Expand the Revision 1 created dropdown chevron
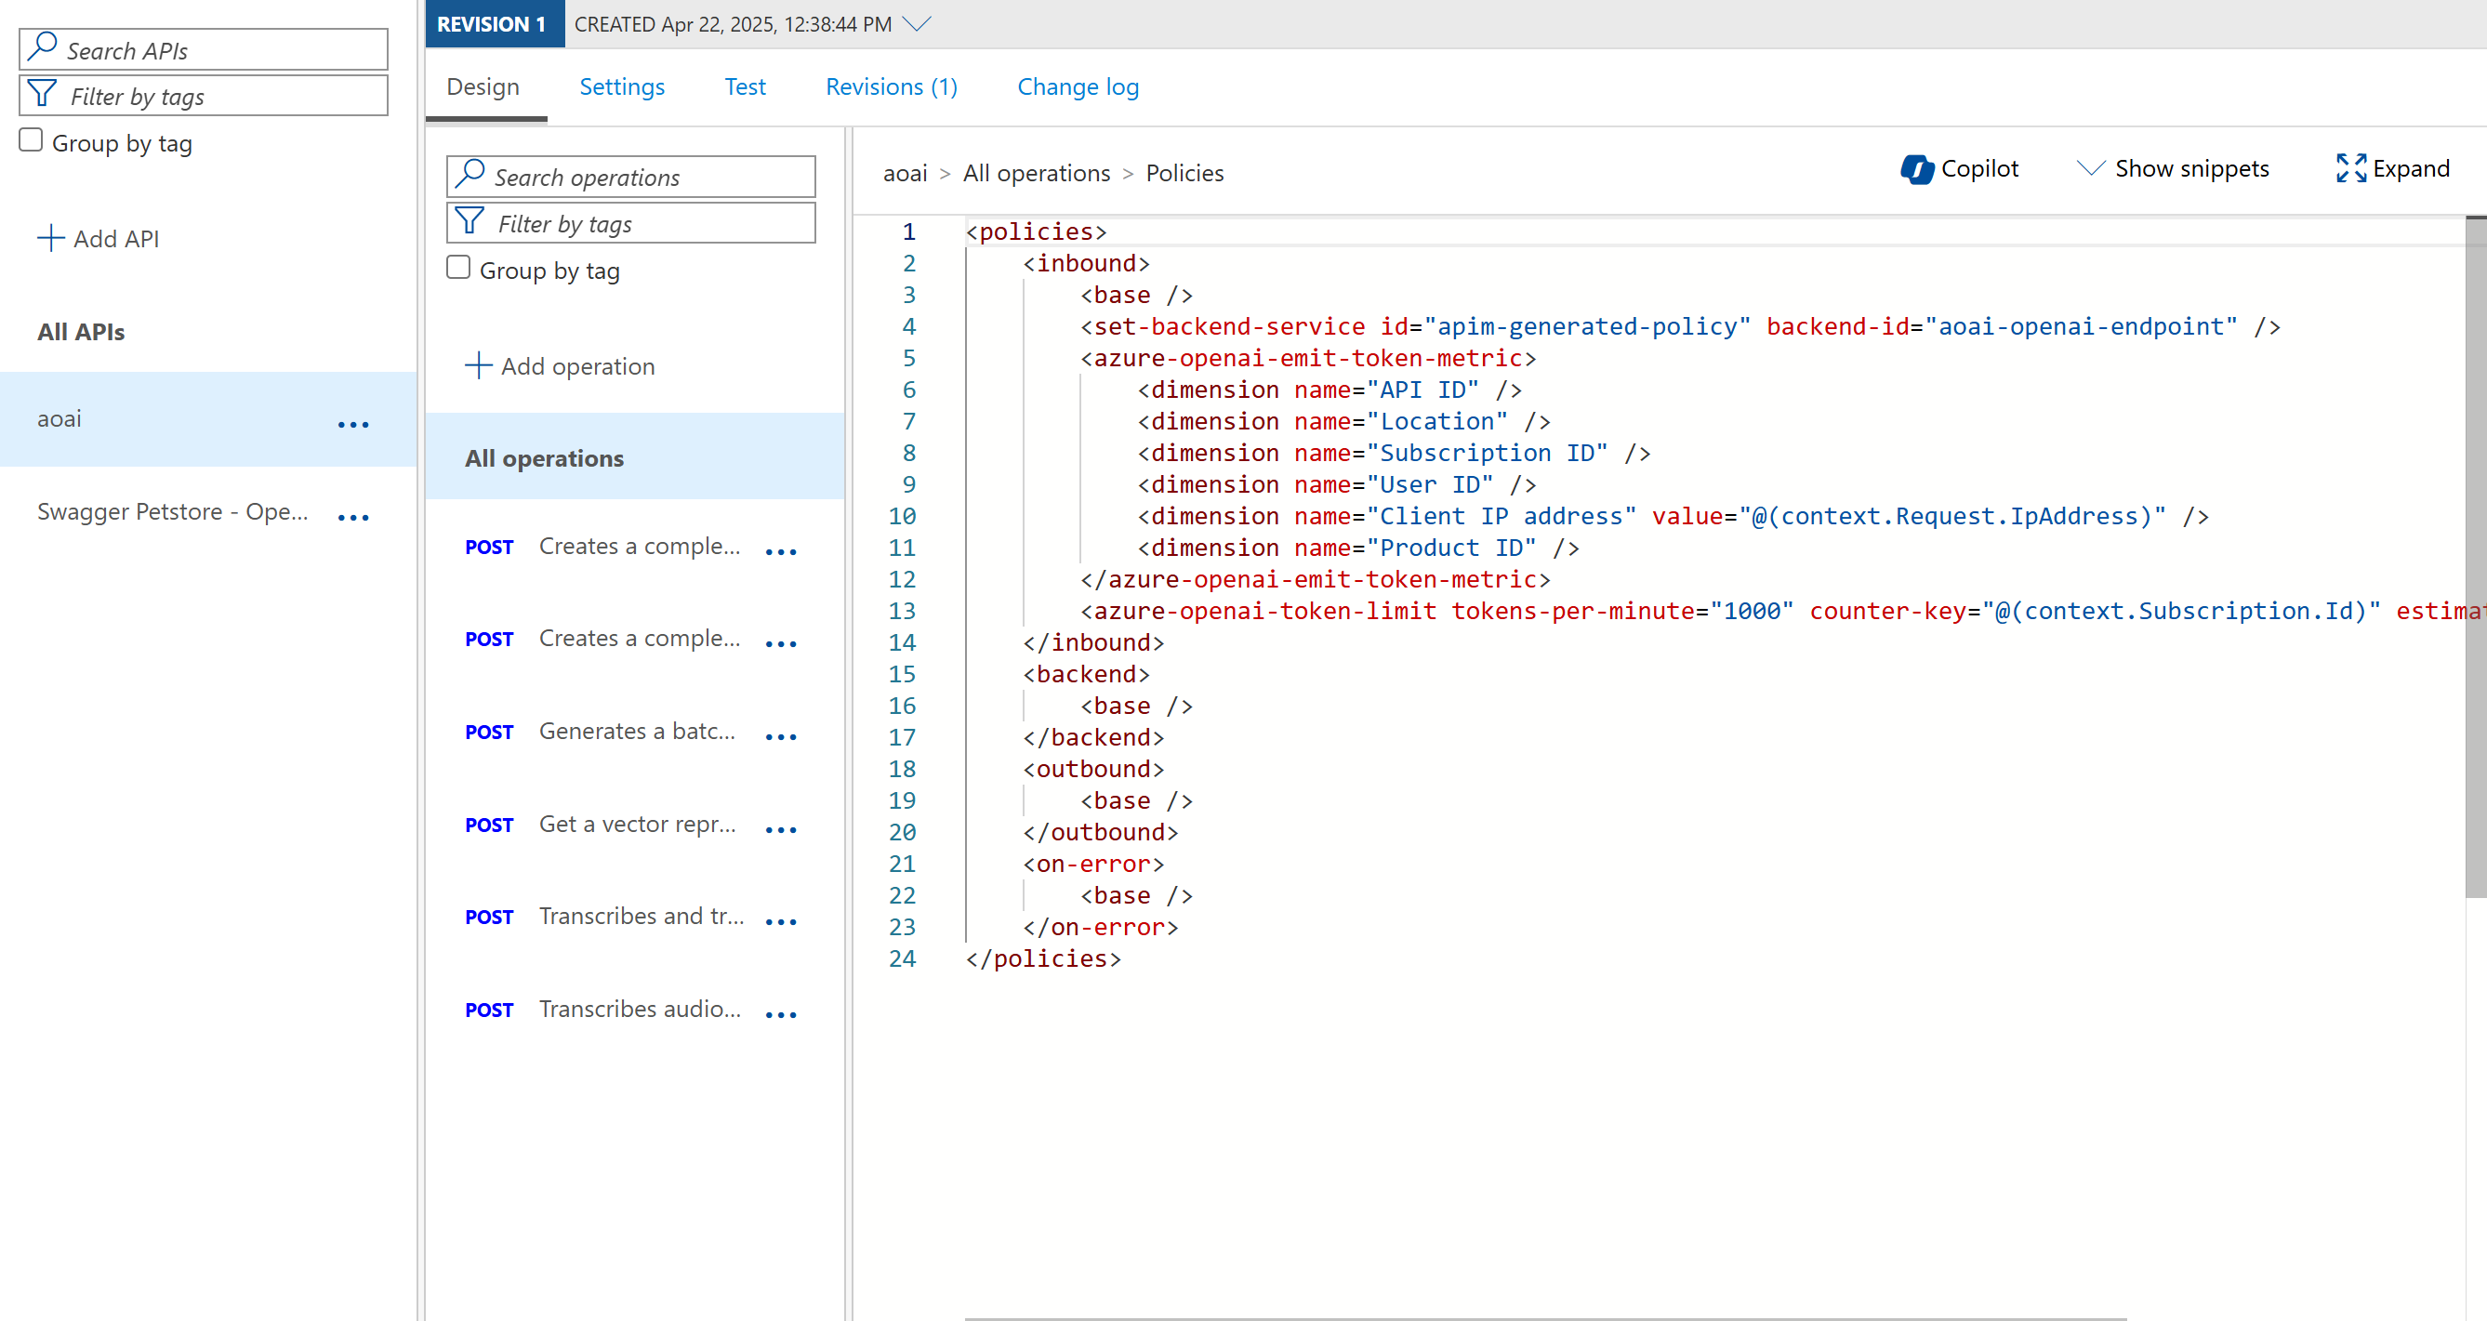The image size is (2487, 1321). pyautogui.click(x=916, y=23)
